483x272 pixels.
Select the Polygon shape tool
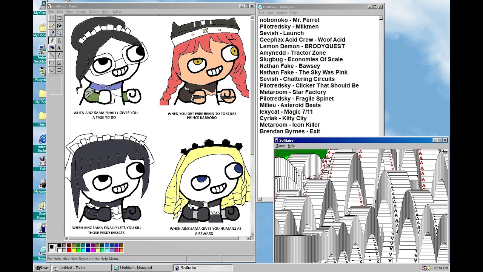click(59, 62)
